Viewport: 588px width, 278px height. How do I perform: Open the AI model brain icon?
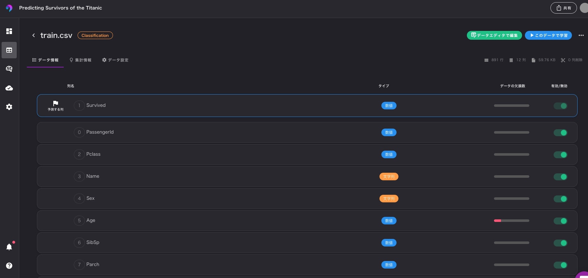[9, 69]
